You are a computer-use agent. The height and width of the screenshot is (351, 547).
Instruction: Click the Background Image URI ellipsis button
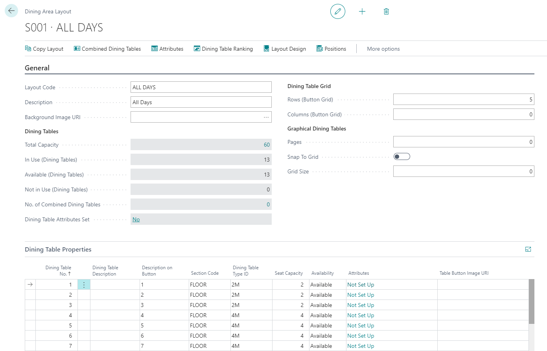tap(266, 117)
